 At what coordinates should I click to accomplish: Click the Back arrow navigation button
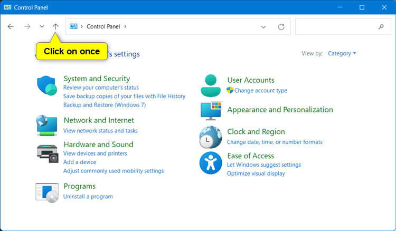click(x=11, y=26)
